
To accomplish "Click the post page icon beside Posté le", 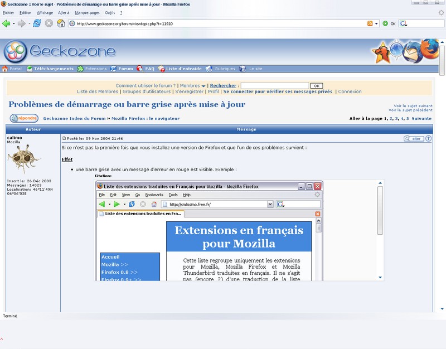I will point(64,138).
